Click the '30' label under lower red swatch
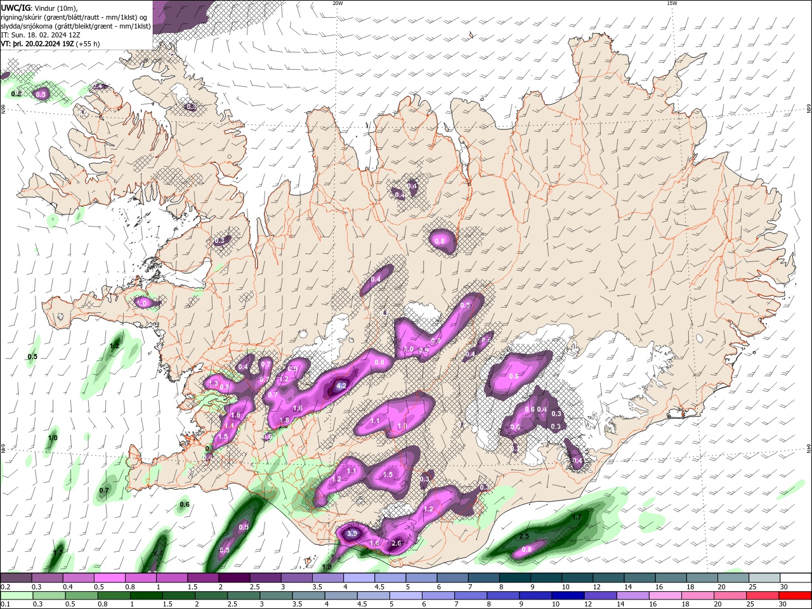Screen dimensions: 812x609 (783, 605)
